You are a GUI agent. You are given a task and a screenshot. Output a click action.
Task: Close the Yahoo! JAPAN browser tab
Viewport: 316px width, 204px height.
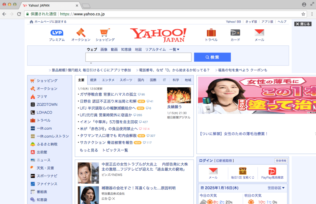77,6
